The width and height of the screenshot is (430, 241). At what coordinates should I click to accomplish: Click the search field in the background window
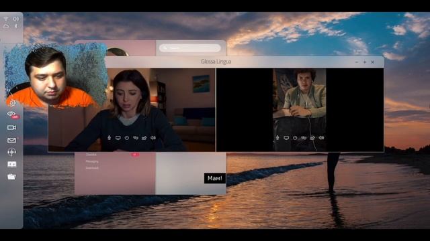190,48
